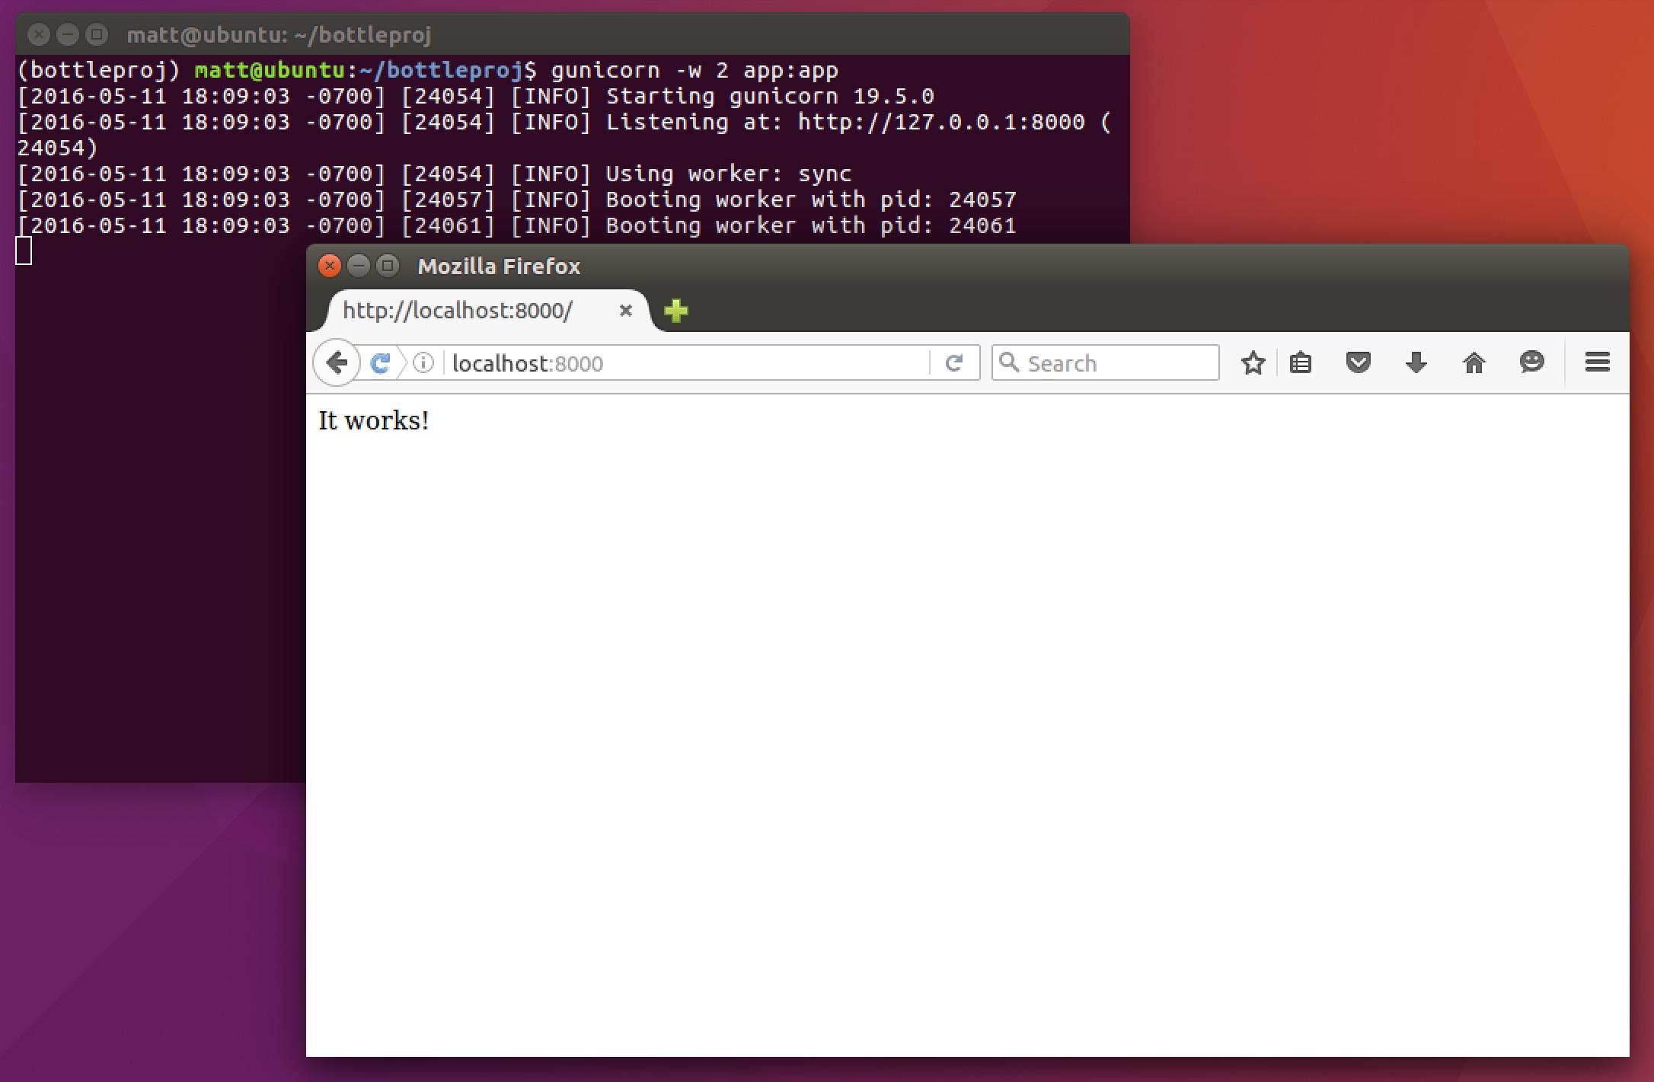Open the site information icon in the address bar

click(423, 363)
